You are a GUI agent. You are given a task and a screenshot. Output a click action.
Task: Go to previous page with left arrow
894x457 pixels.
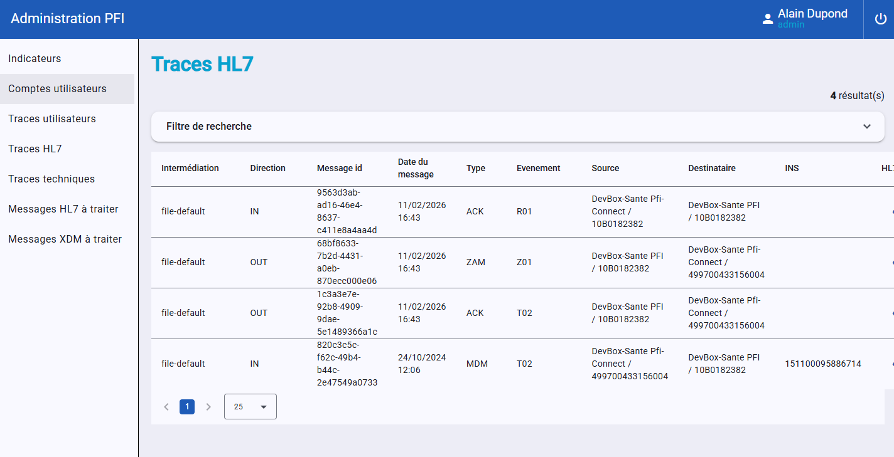tap(166, 407)
